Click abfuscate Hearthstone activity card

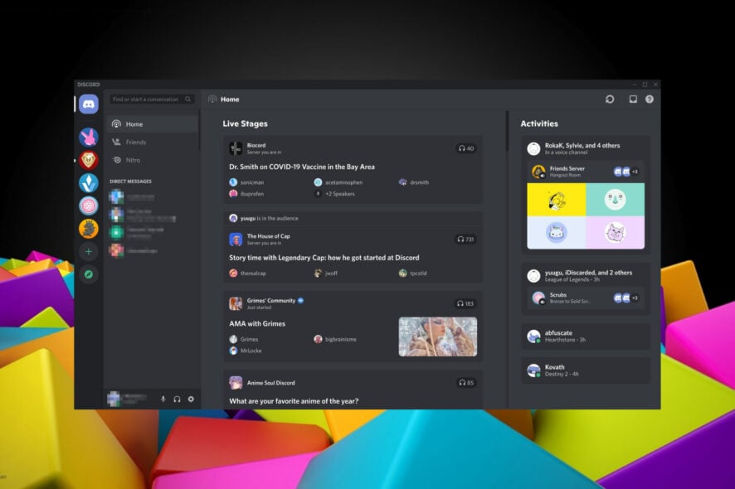(x=586, y=336)
